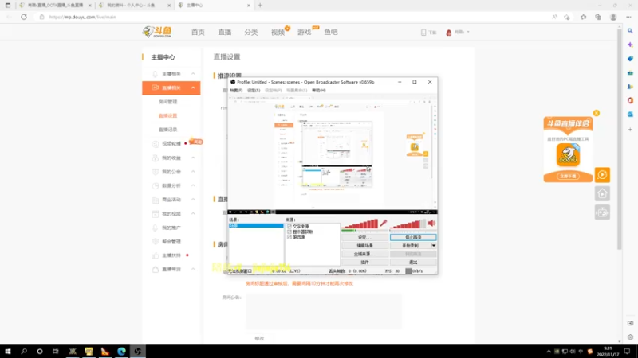Open 直播记录 in the sidebar
Viewport: 638px width, 358px height.
pyautogui.click(x=167, y=130)
